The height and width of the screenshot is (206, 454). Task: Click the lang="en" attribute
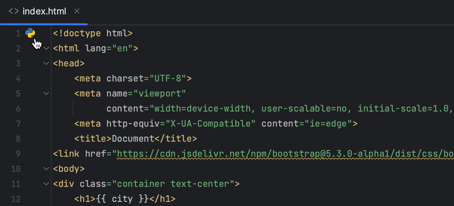[110, 48]
